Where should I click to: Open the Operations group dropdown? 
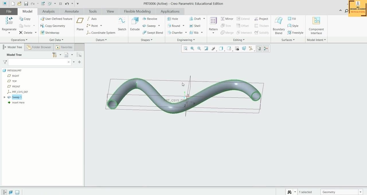coord(19,40)
